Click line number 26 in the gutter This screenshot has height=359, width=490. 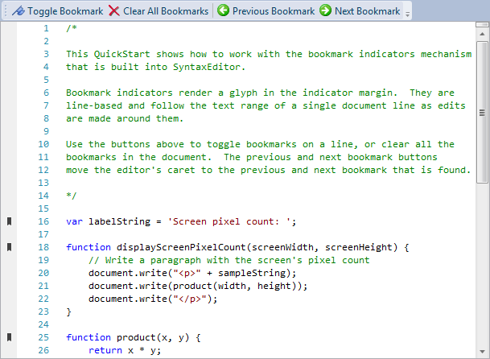[43, 350]
